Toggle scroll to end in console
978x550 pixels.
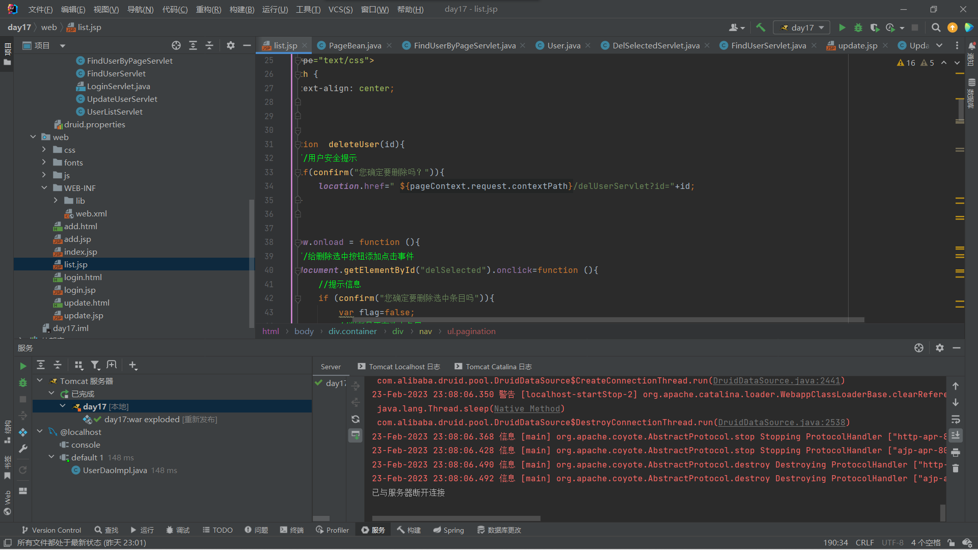click(956, 435)
